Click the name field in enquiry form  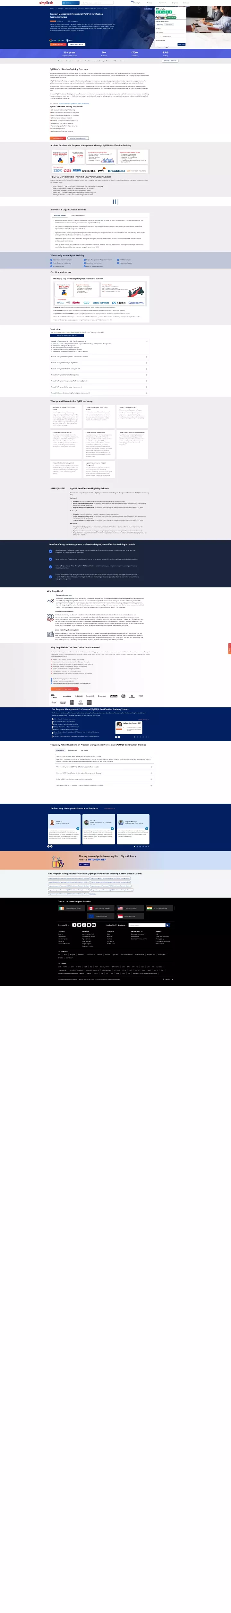click(x=170, y=28)
